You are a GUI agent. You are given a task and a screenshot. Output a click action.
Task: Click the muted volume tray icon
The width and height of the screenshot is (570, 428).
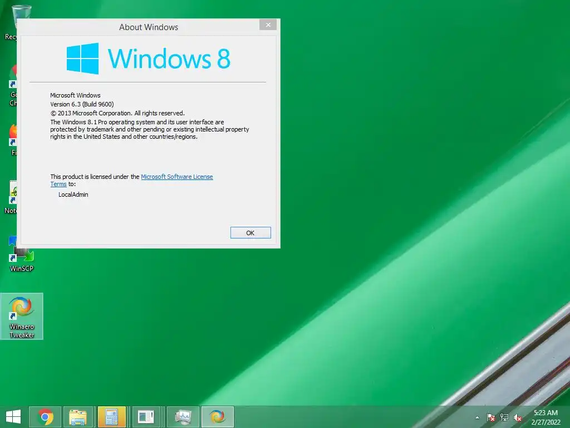[518, 417]
